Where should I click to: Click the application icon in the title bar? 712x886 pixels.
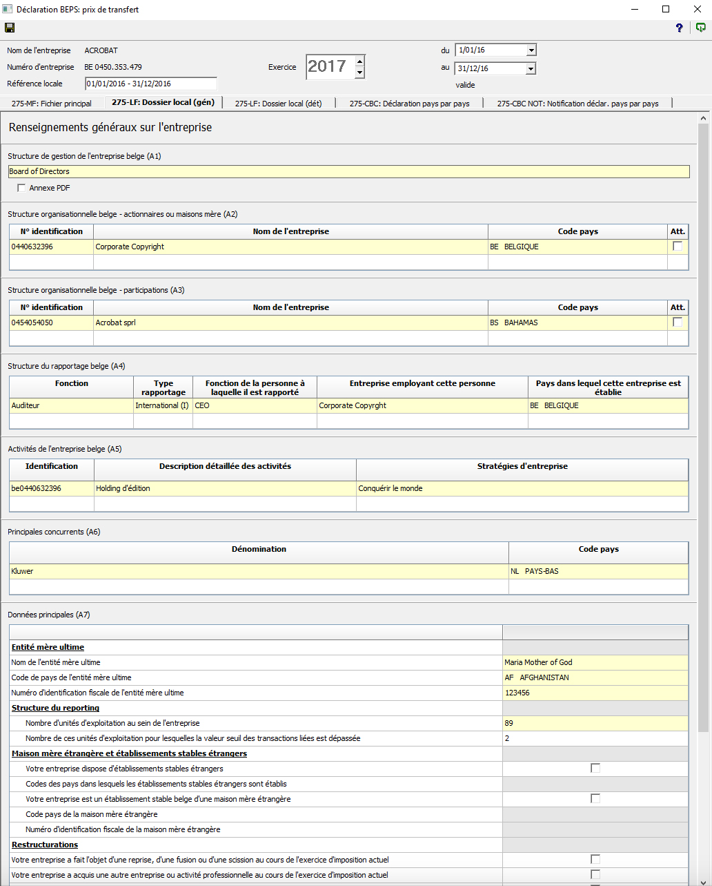pos(8,9)
